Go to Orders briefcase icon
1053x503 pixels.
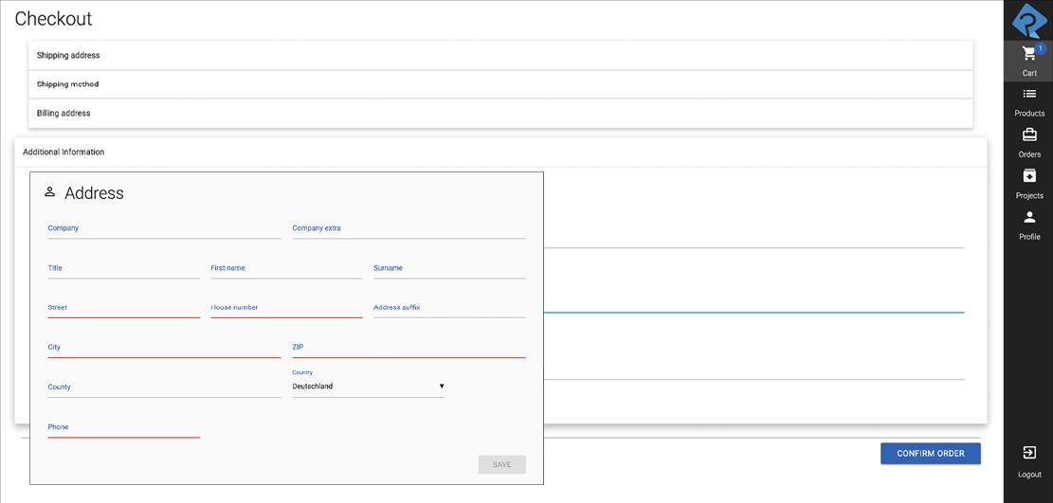tap(1029, 135)
